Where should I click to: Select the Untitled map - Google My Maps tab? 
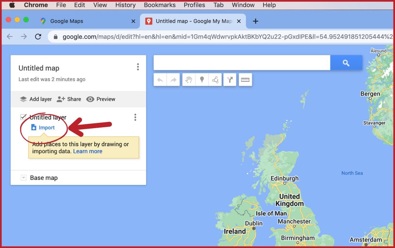click(x=194, y=21)
